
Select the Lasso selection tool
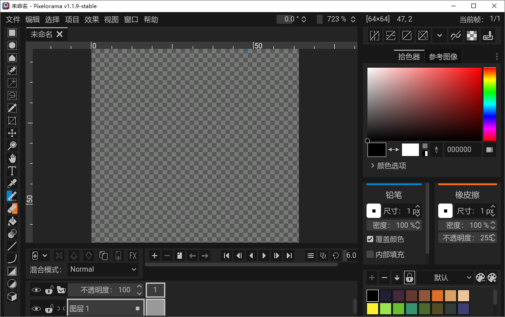click(x=12, y=95)
